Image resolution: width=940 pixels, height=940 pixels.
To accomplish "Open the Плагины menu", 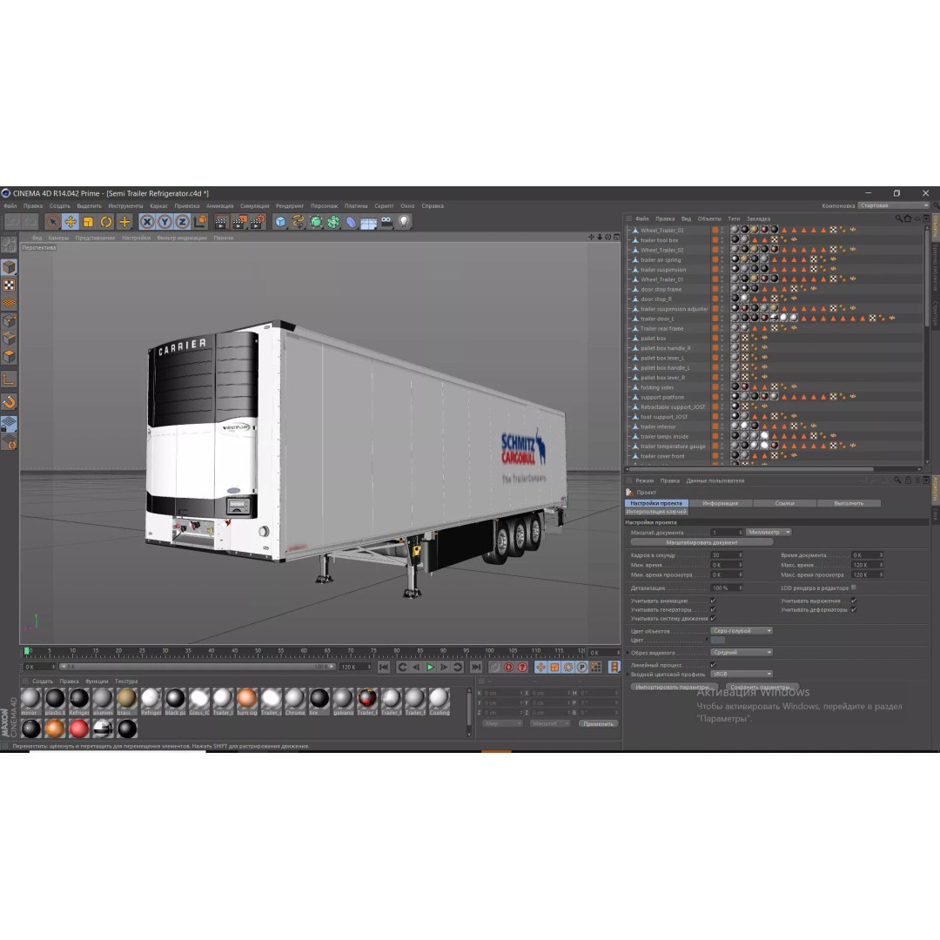I will tap(356, 206).
